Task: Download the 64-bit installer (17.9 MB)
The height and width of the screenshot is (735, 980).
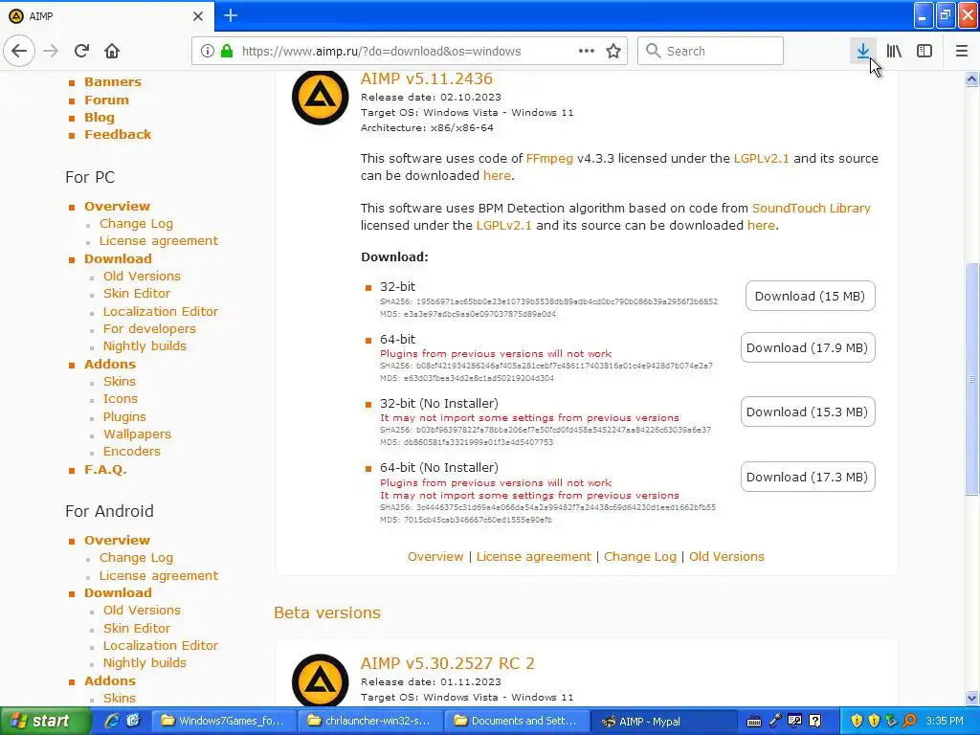Action: click(808, 347)
